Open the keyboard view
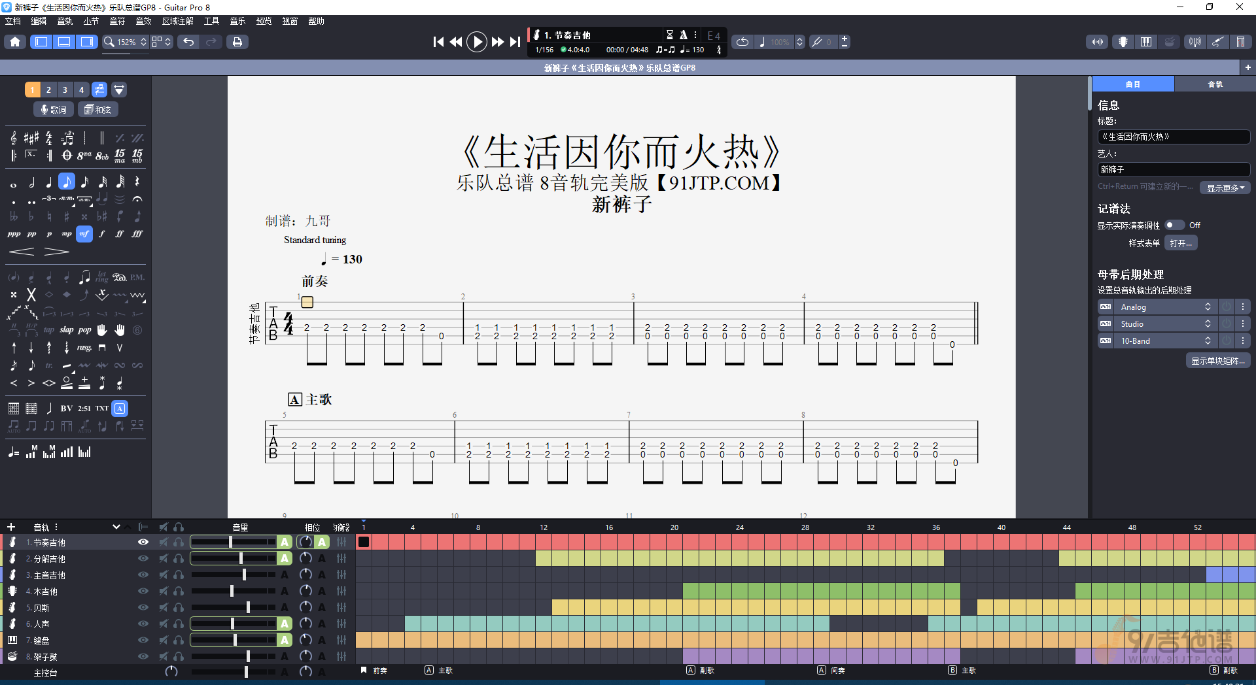Image resolution: width=1256 pixels, height=685 pixels. coord(1146,42)
